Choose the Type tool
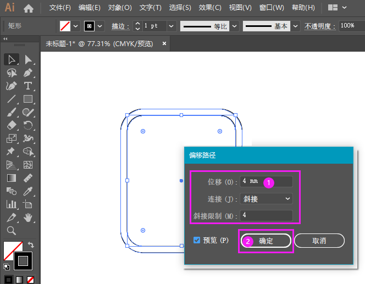 [28, 86]
